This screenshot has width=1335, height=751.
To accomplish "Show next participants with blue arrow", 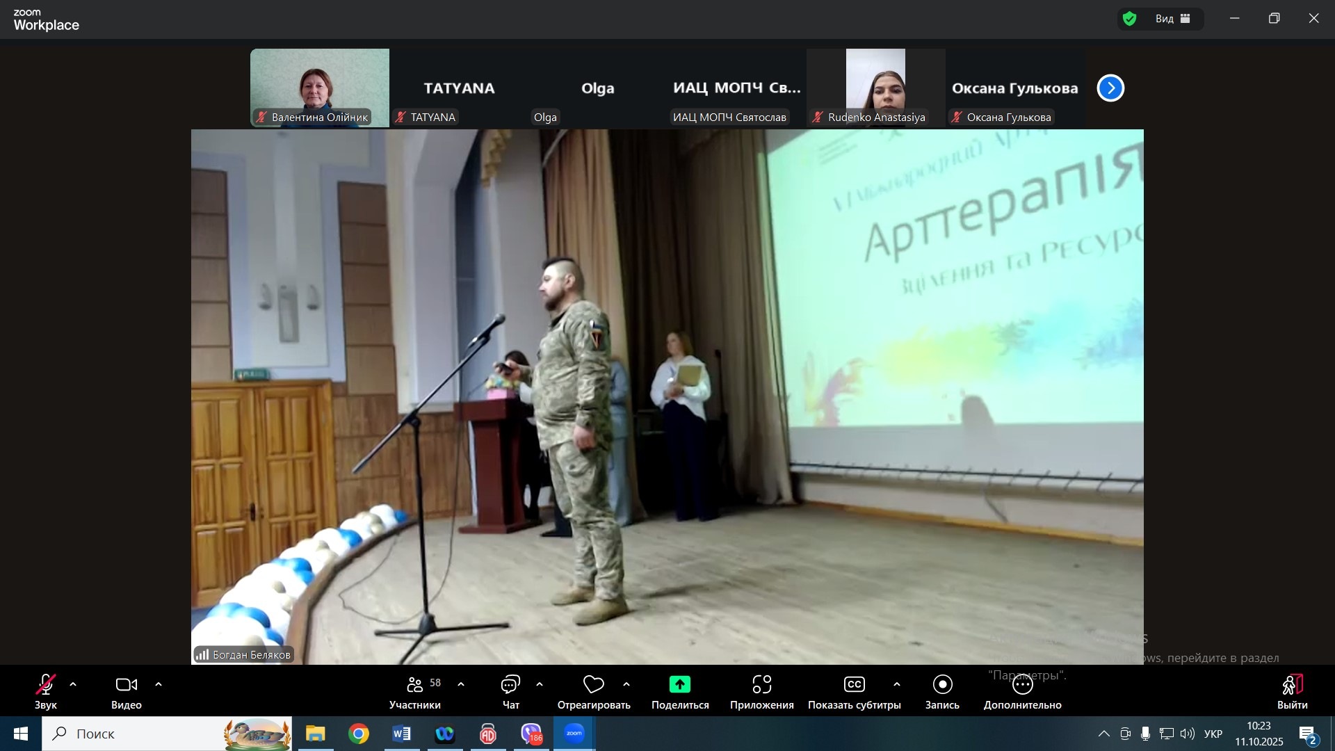I will 1110,88.
